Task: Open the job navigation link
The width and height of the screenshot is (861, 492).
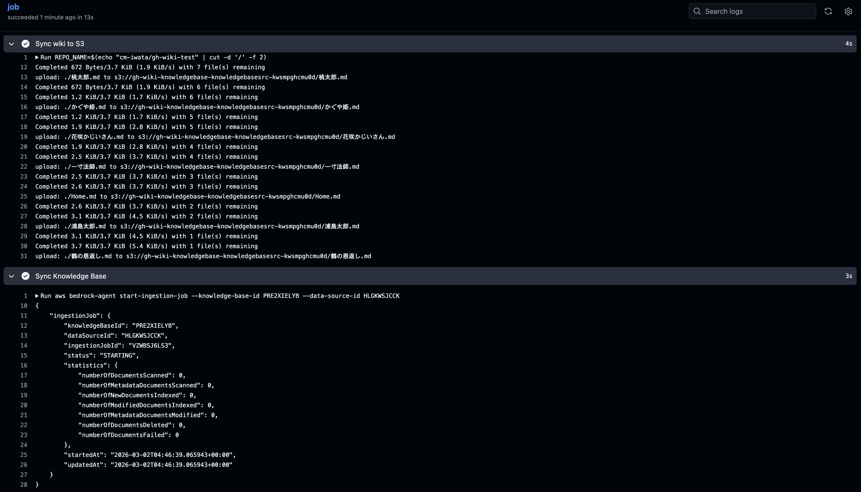Action: (x=13, y=7)
